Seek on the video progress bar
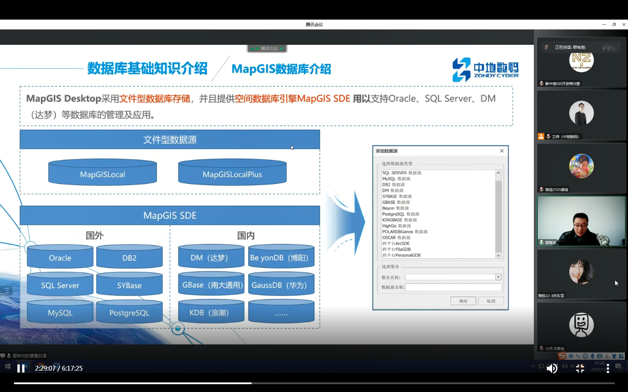The image size is (628, 392). tap(314, 383)
